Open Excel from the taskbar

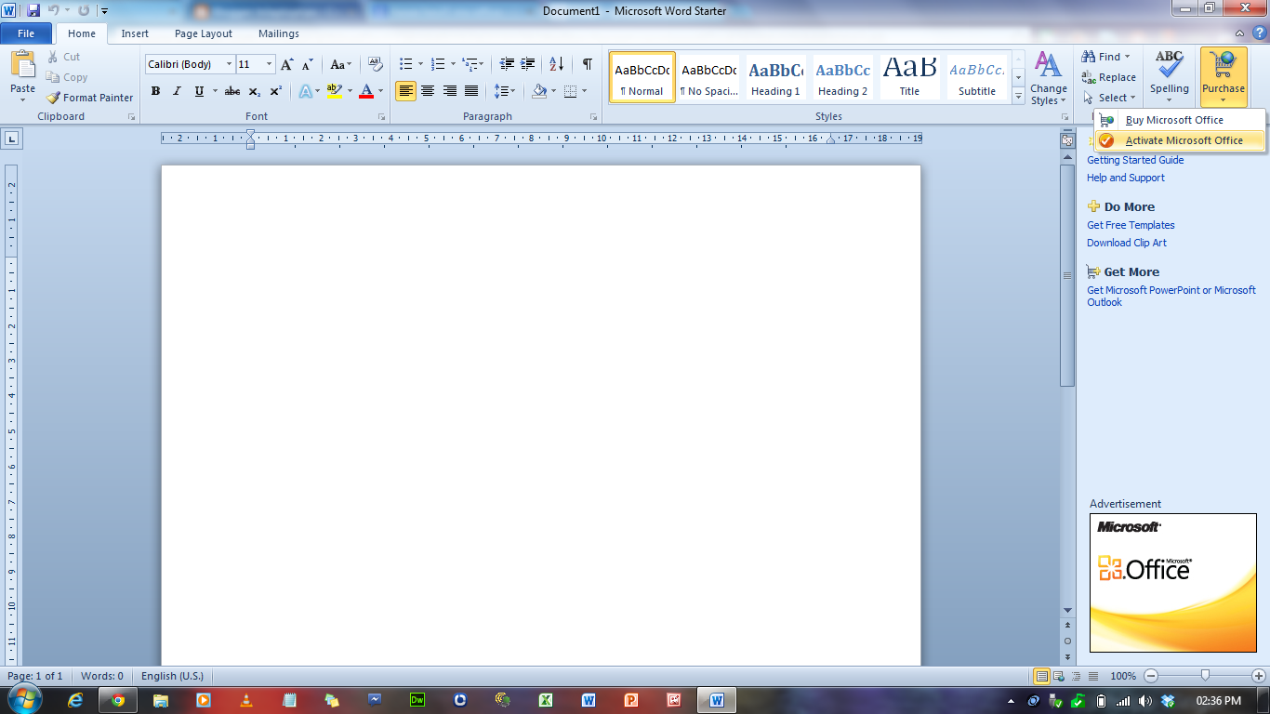[x=546, y=700]
